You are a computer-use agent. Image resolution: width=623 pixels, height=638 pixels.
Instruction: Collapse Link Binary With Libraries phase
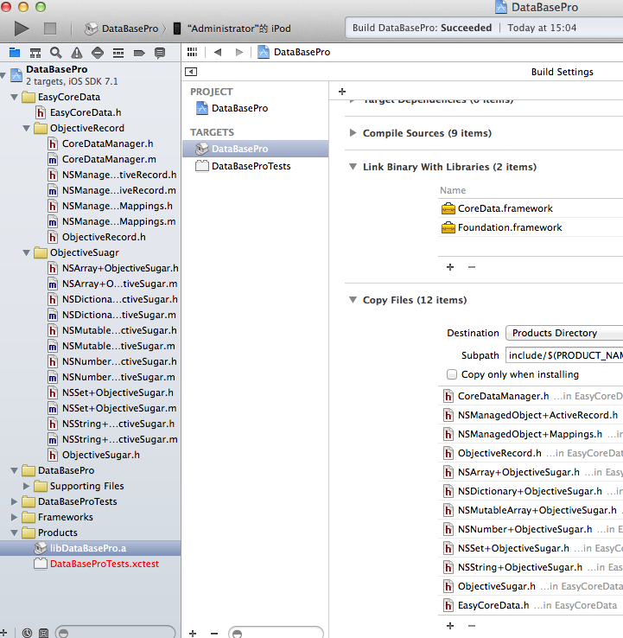(353, 167)
